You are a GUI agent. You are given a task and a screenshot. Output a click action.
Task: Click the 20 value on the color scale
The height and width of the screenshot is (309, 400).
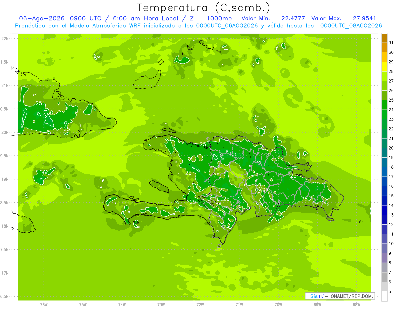[x=391, y=148]
